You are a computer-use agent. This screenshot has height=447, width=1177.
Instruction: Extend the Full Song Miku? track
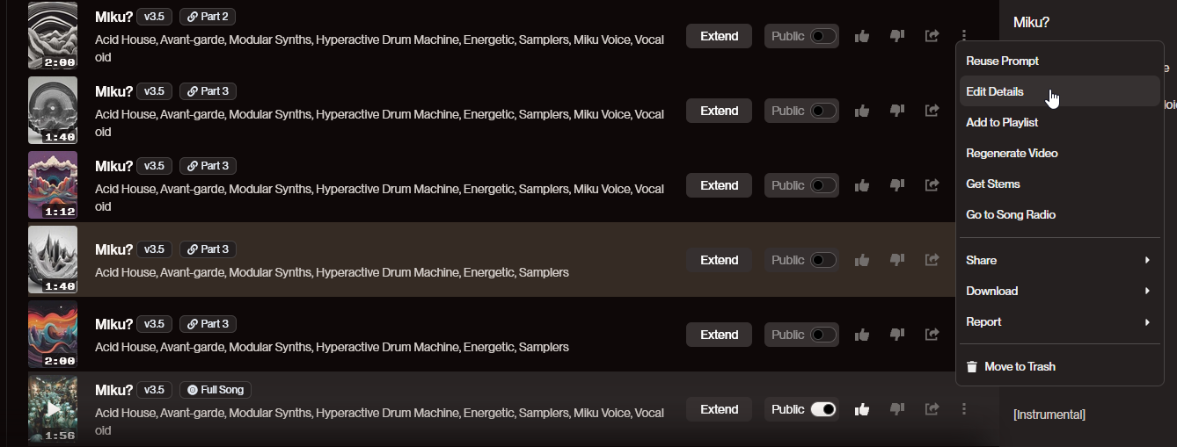(719, 409)
